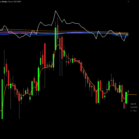Click the last small red candle on the right
139x139 pixels.
128,91
